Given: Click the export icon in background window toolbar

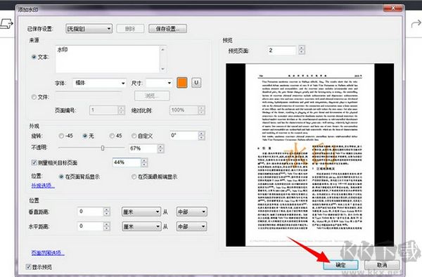Looking at the screenshot, I should 6,24.
